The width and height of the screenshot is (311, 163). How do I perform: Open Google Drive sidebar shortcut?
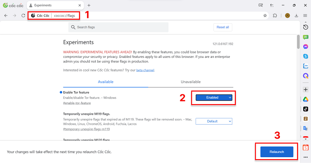click(306, 99)
